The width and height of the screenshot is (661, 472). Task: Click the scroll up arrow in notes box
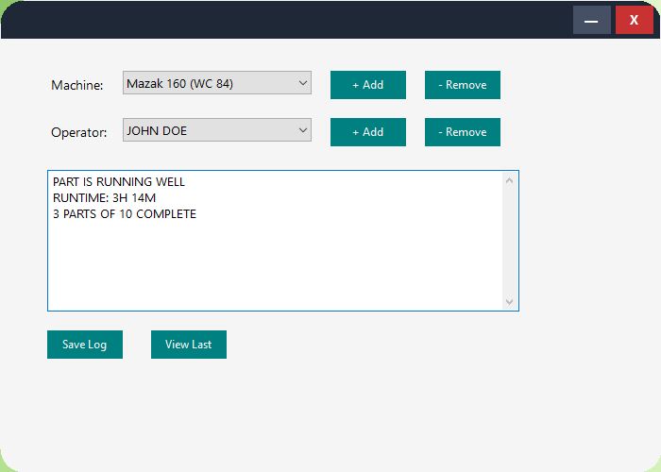pyautogui.click(x=510, y=180)
